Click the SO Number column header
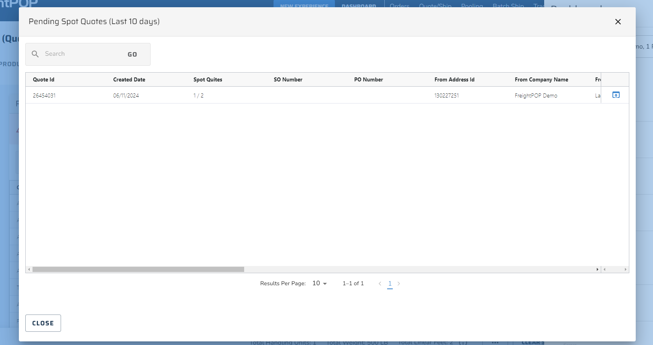 (288, 79)
